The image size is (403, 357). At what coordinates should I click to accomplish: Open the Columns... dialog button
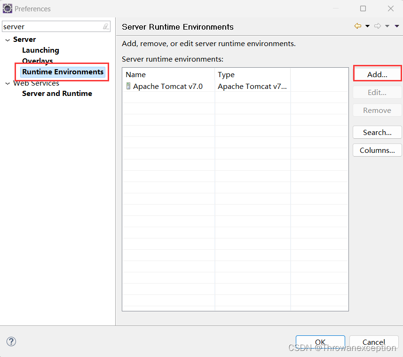(x=377, y=150)
